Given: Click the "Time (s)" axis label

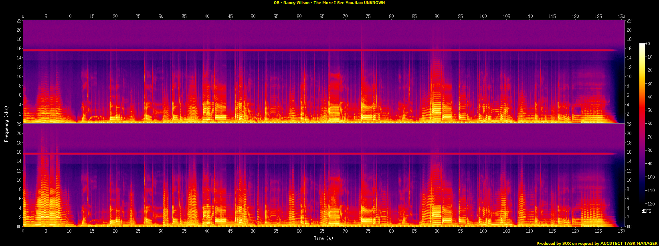Looking at the screenshot, I should coord(323,238).
